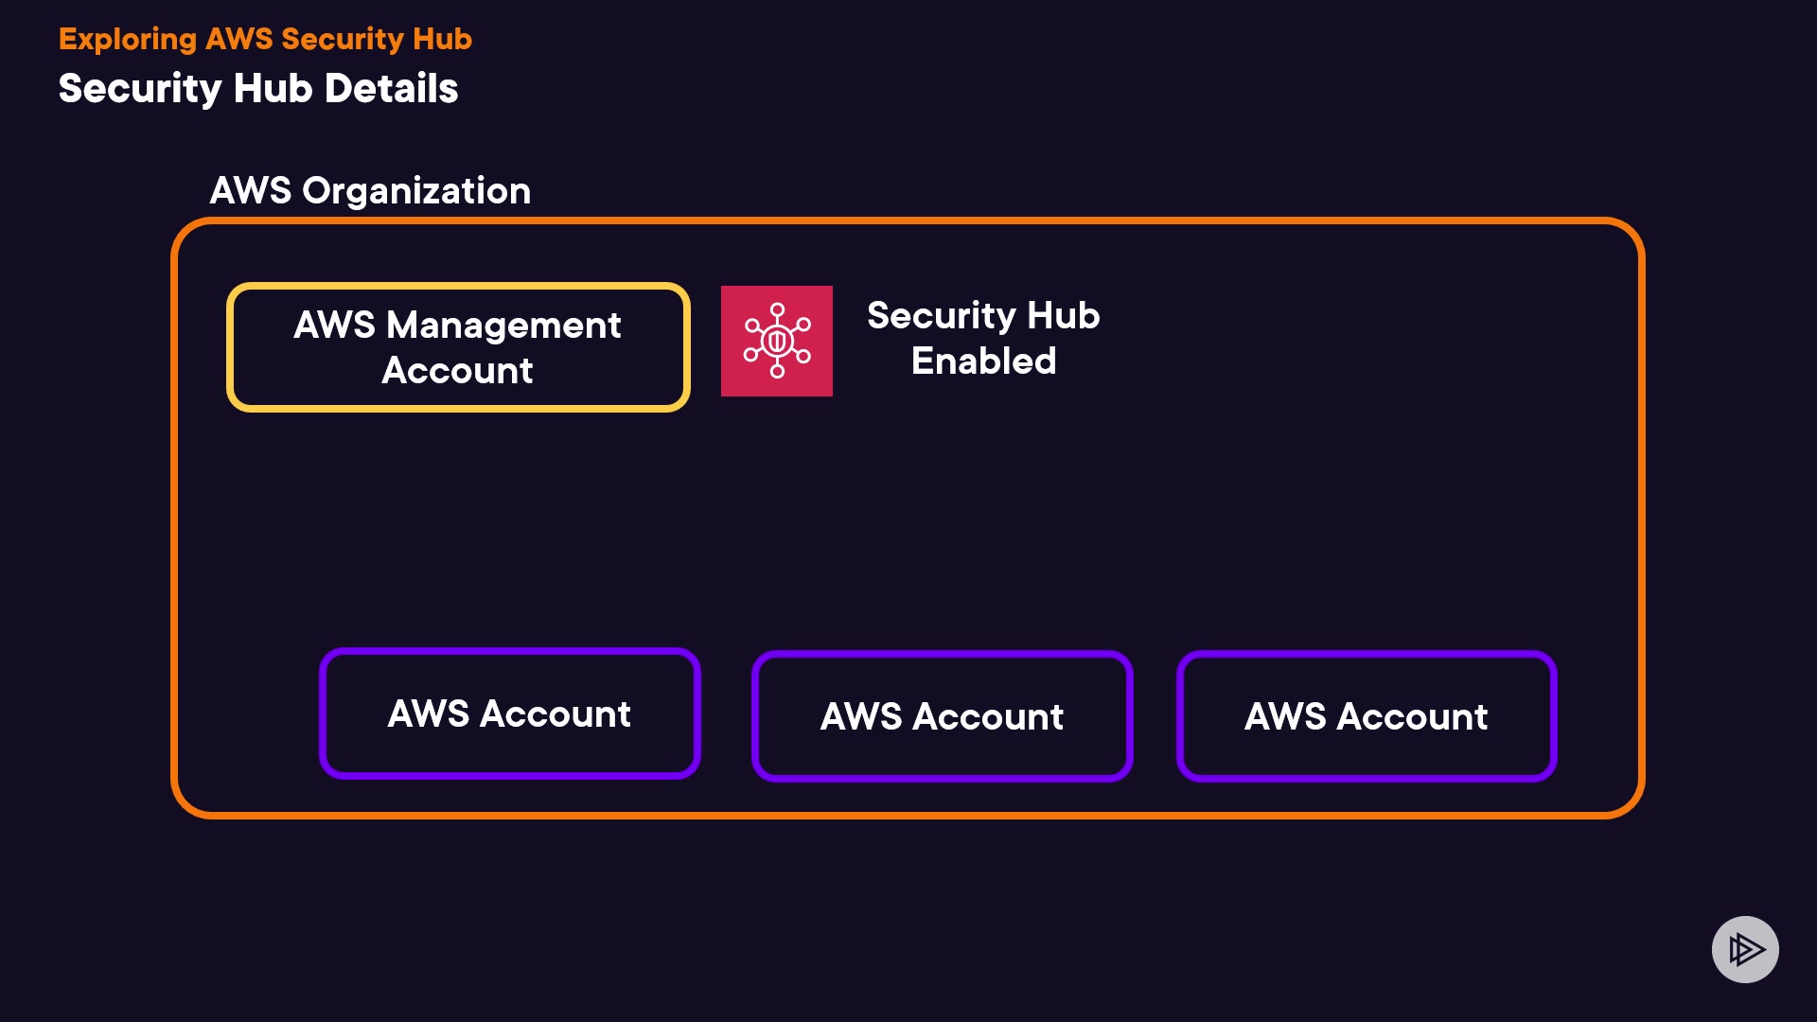Click the red Security Hub service icon

pyautogui.click(x=776, y=341)
